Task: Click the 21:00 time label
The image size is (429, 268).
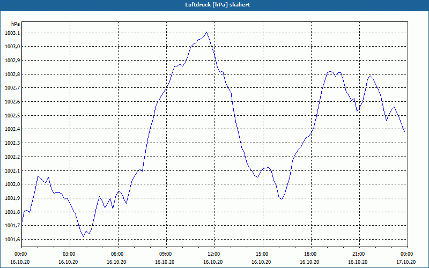Action: pos(359,254)
